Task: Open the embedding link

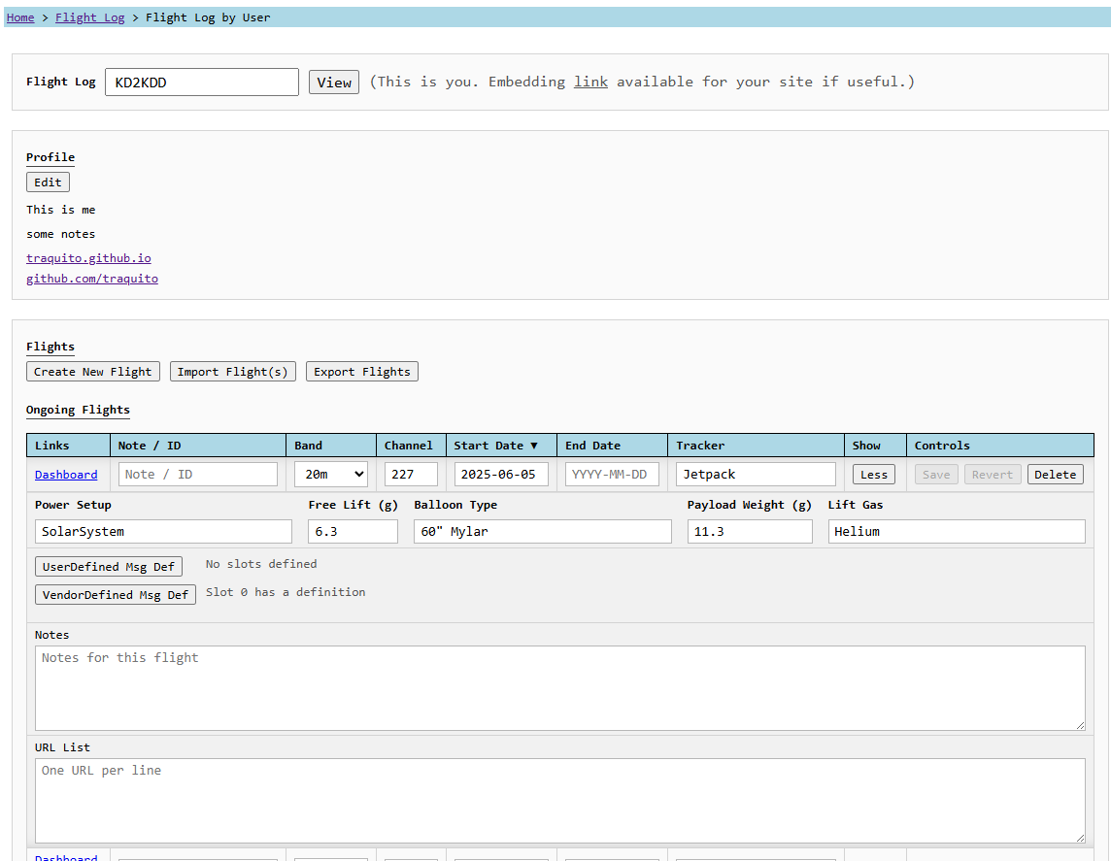Action: coord(590,83)
